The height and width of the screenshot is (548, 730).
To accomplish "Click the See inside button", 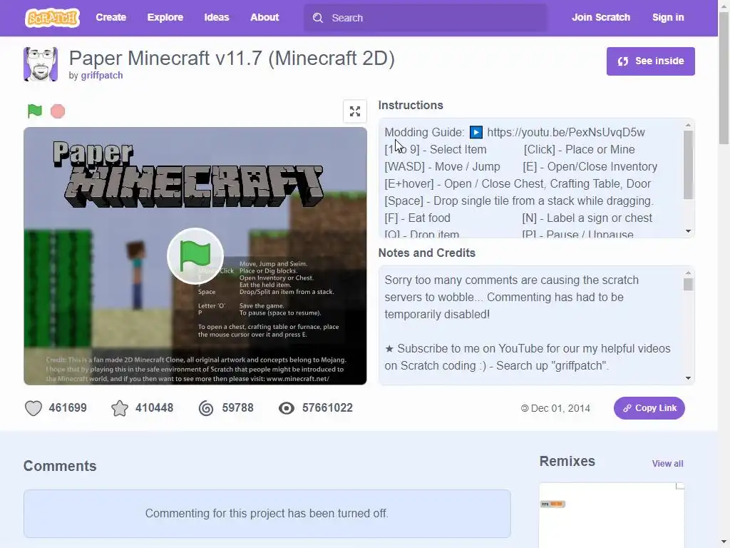I will (650, 61).
